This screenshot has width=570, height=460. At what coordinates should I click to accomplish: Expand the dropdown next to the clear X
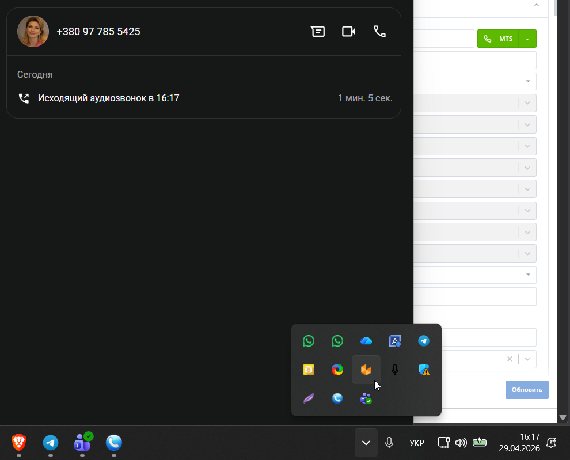coord(527,359)
